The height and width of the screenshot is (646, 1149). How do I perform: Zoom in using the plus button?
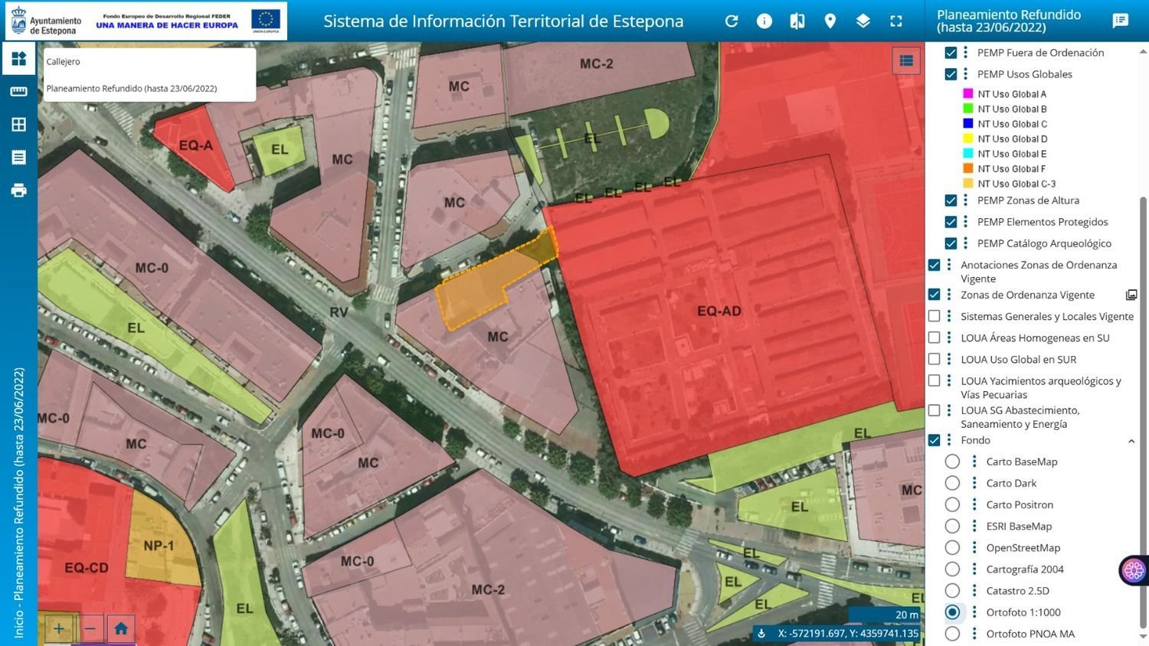(59, 628)
